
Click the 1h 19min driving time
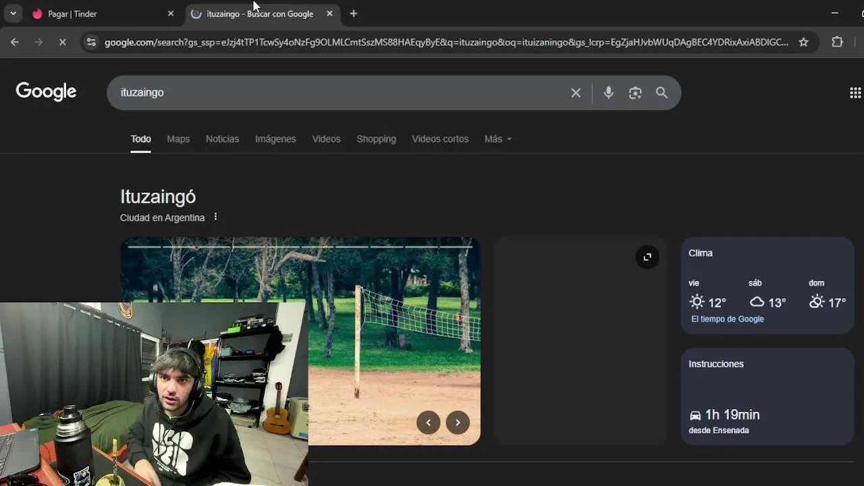click(x=732, y=414)
